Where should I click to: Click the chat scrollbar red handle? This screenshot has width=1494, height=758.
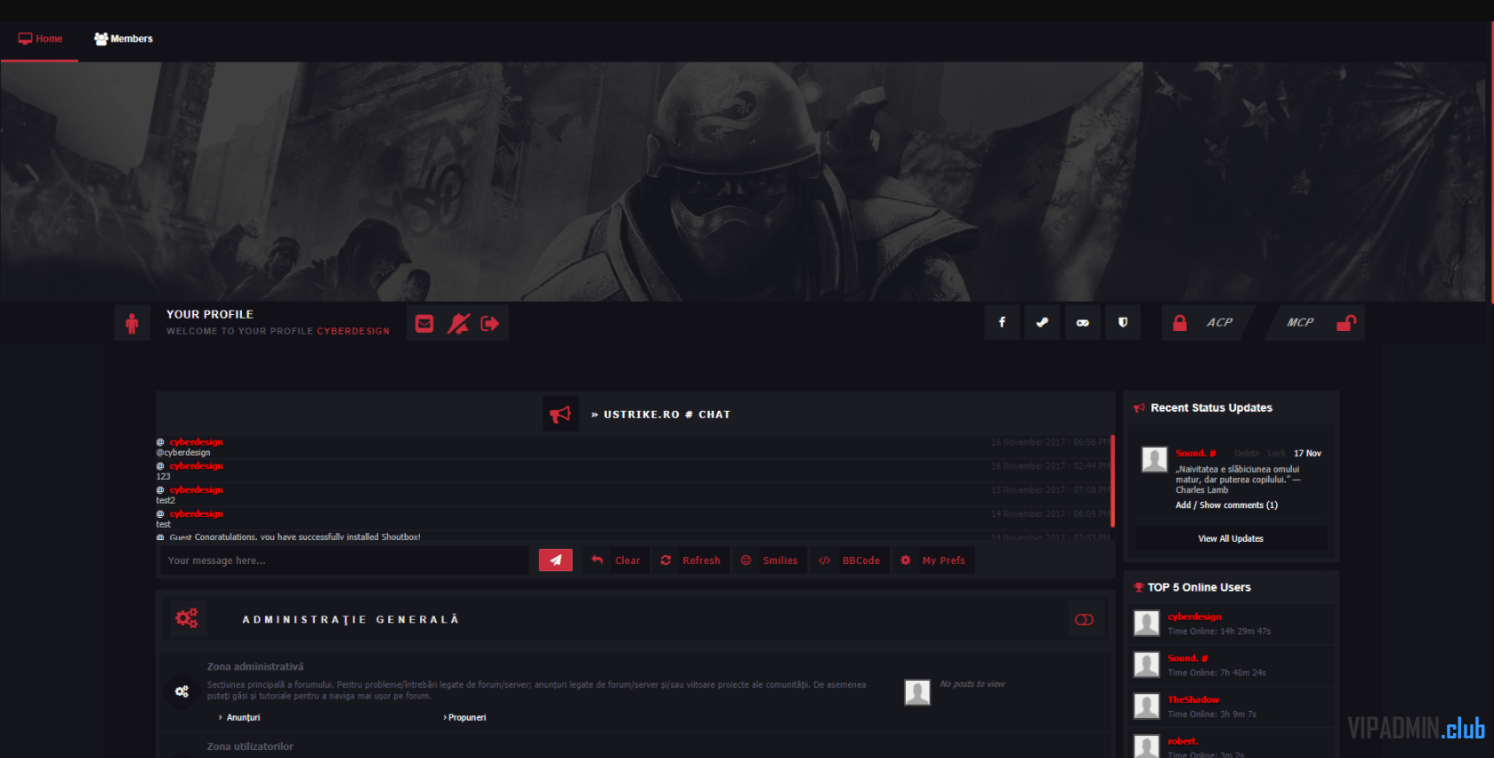1112,480
